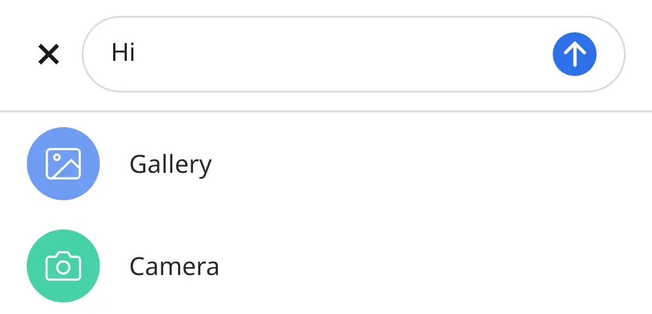
Task: Dismiss the attachment options using the X
Action: [x=49, y=55]
